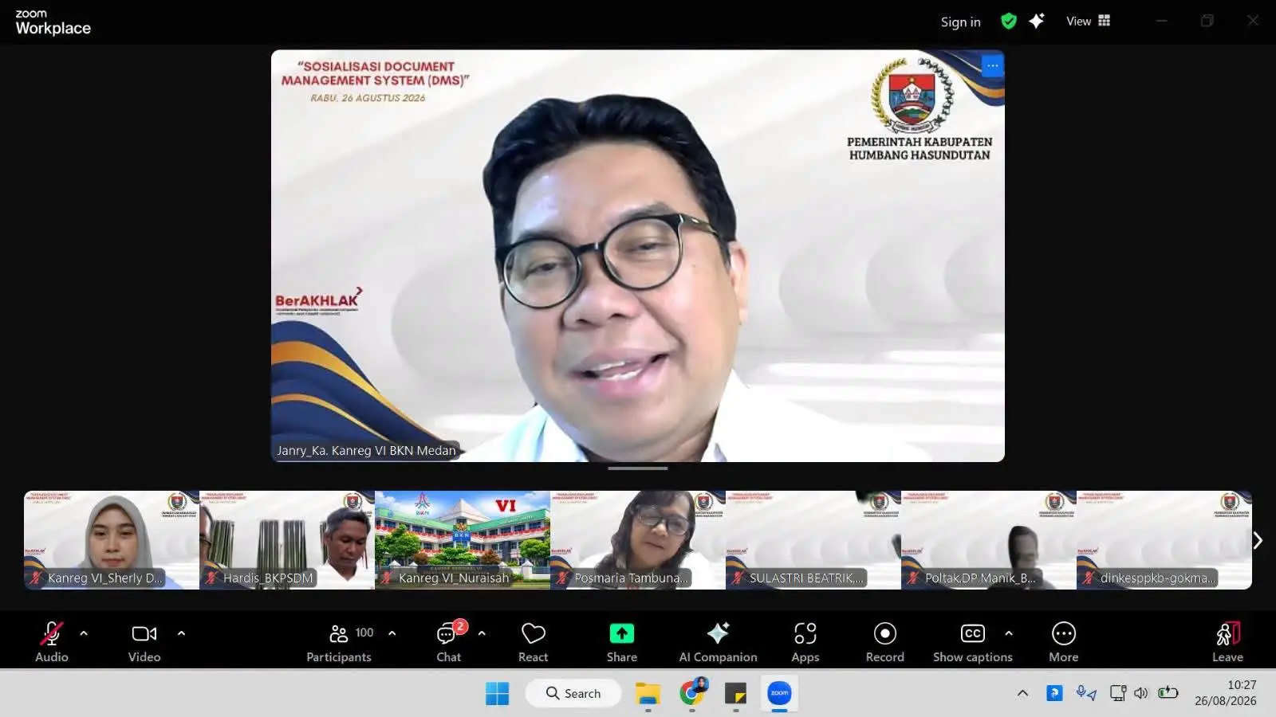Open the More options menu

pos(1064,641)
